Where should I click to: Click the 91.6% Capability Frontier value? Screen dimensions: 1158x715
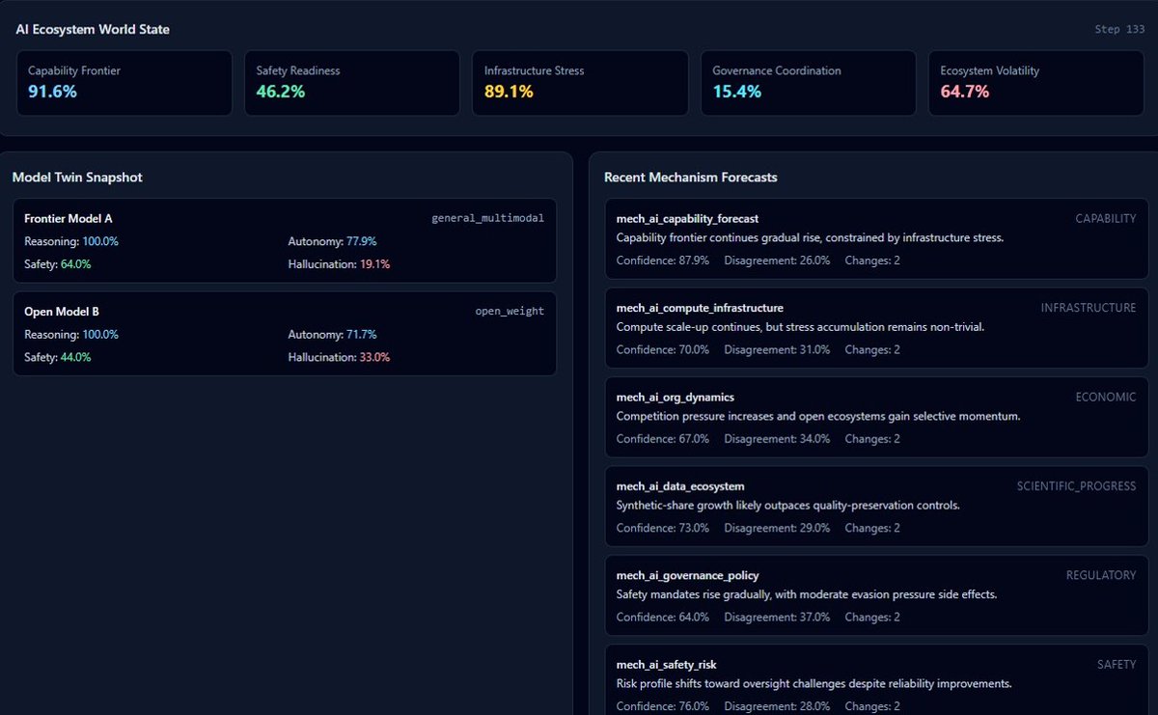(x=52, y=92)
